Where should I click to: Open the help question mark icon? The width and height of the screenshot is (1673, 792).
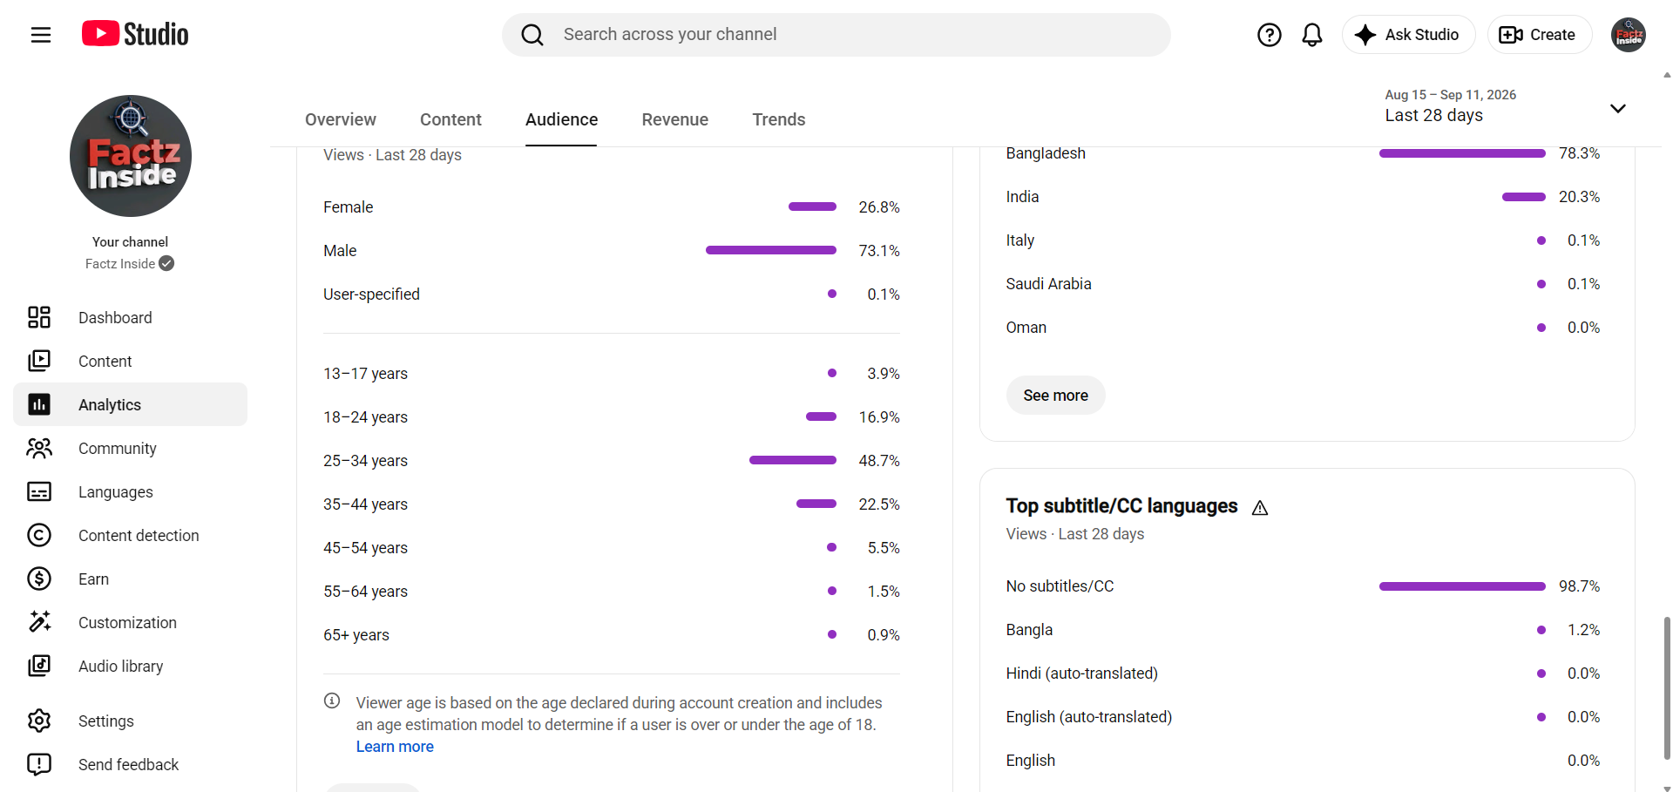(x=1269, y=35)
